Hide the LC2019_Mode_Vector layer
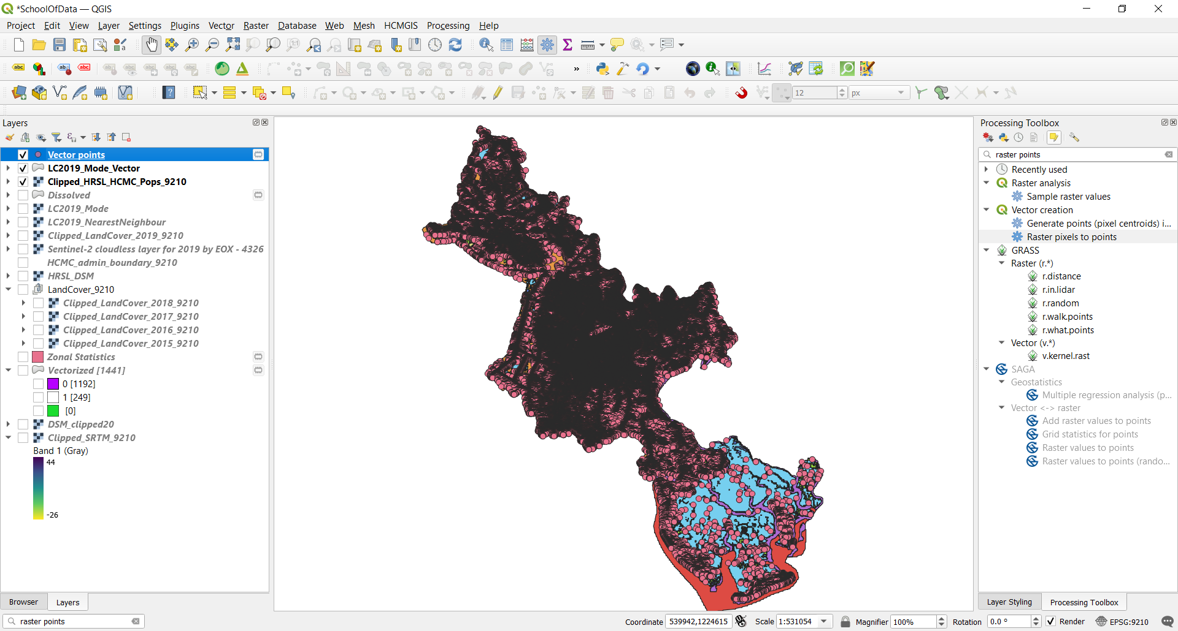The width and height of the screenshot is (1178, 631). tap(23, 168)
